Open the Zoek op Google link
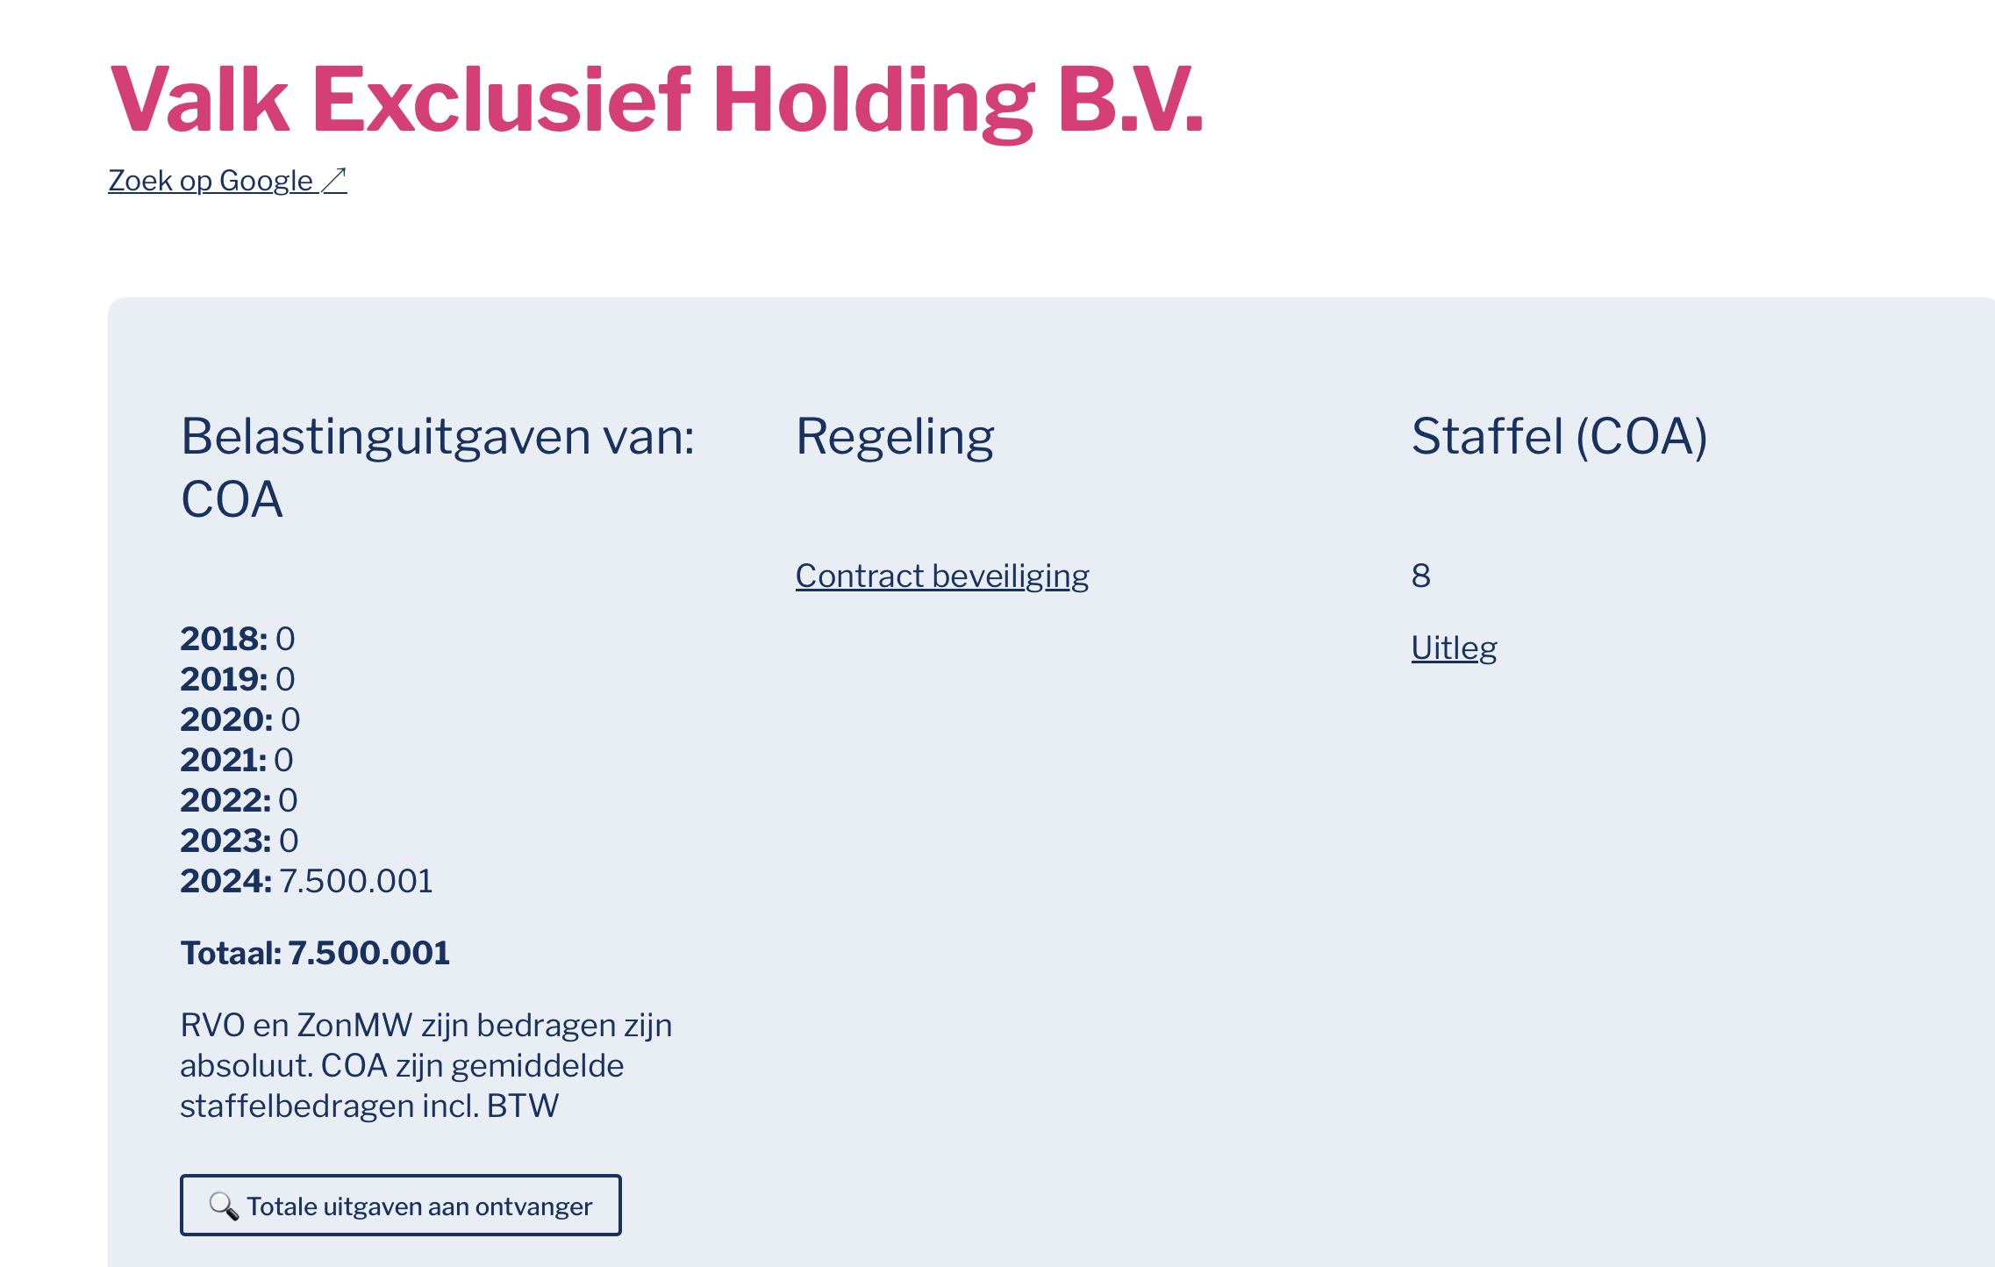This screenshot has width=1995, height=1267. [227, 181]
